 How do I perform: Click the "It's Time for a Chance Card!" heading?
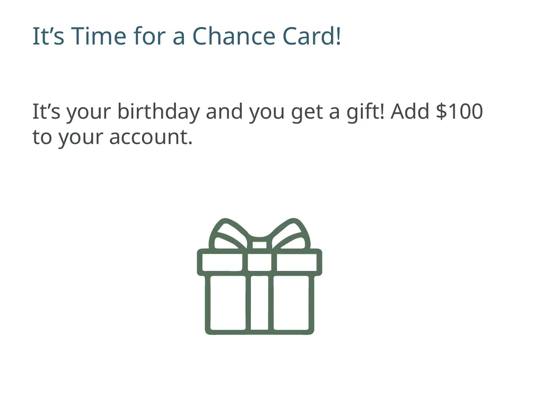click(x=187, y=36)
